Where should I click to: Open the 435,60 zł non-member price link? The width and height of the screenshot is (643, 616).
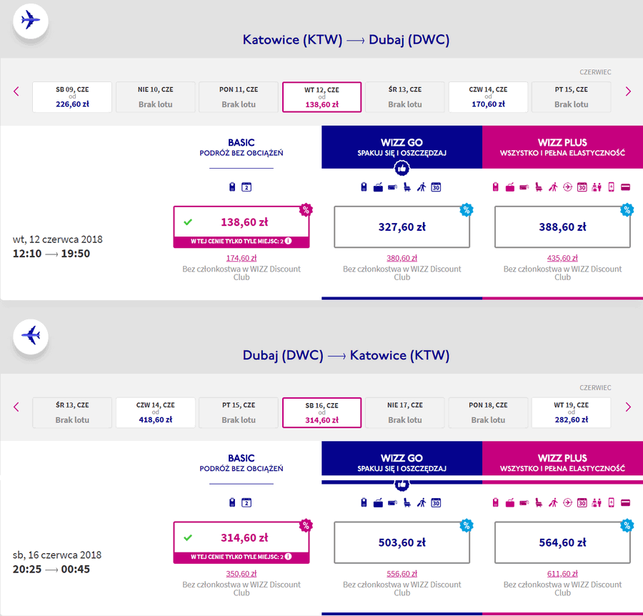562,258
